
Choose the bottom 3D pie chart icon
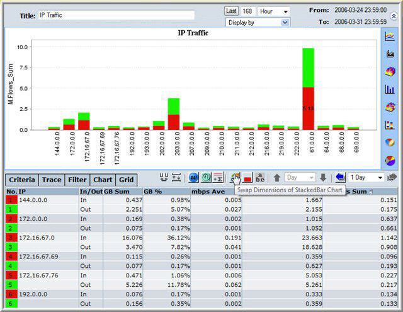[x=390, y=159]
